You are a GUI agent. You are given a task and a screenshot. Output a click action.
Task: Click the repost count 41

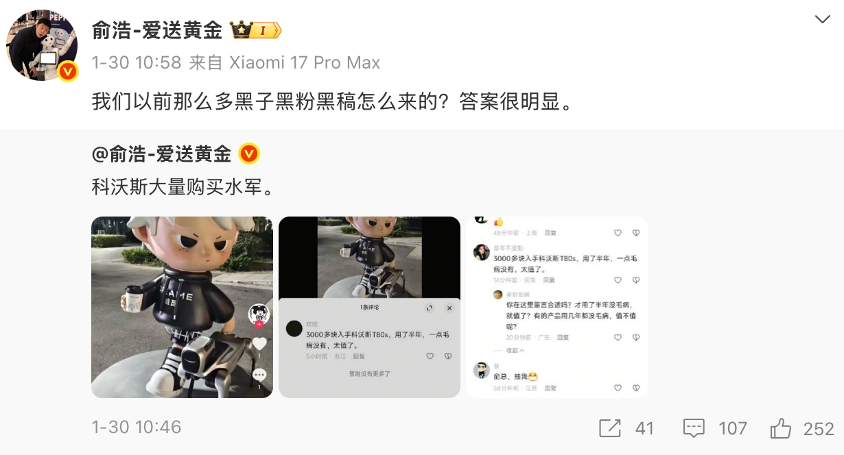point(644,429)
